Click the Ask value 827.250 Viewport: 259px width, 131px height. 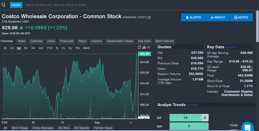click(197, 53)
